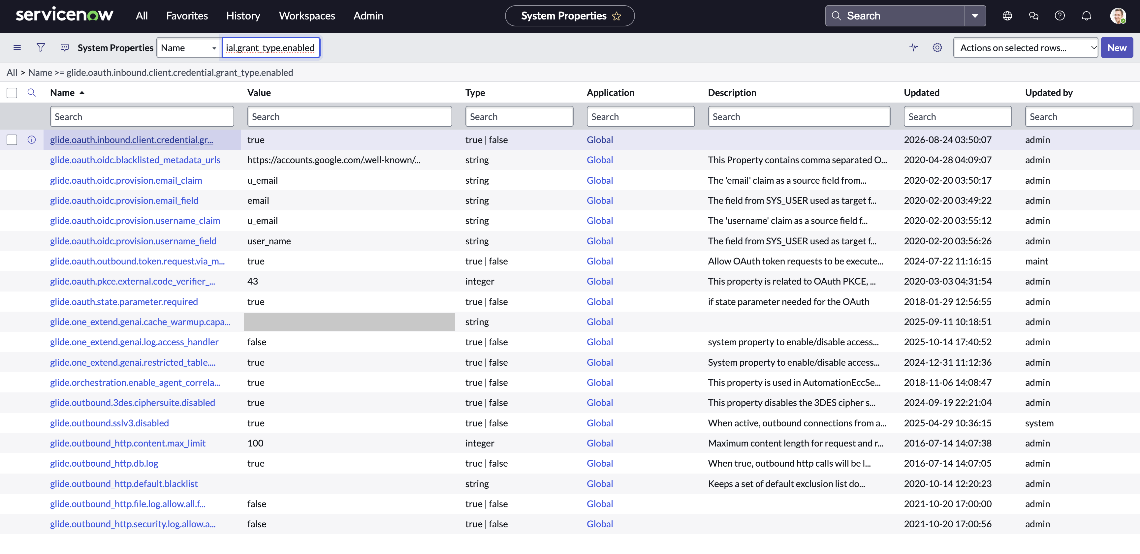Sort by the Updated by column header
This screenshot has height=554, width=1140.
(x=1049, y=93)
